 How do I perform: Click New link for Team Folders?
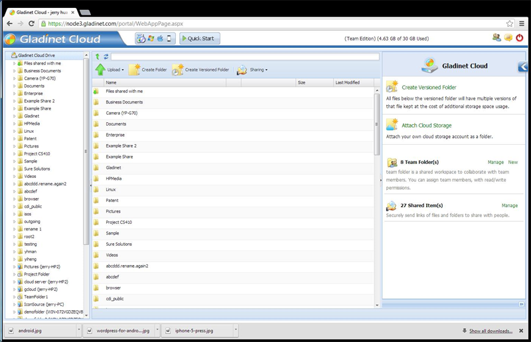click(512, 162)
